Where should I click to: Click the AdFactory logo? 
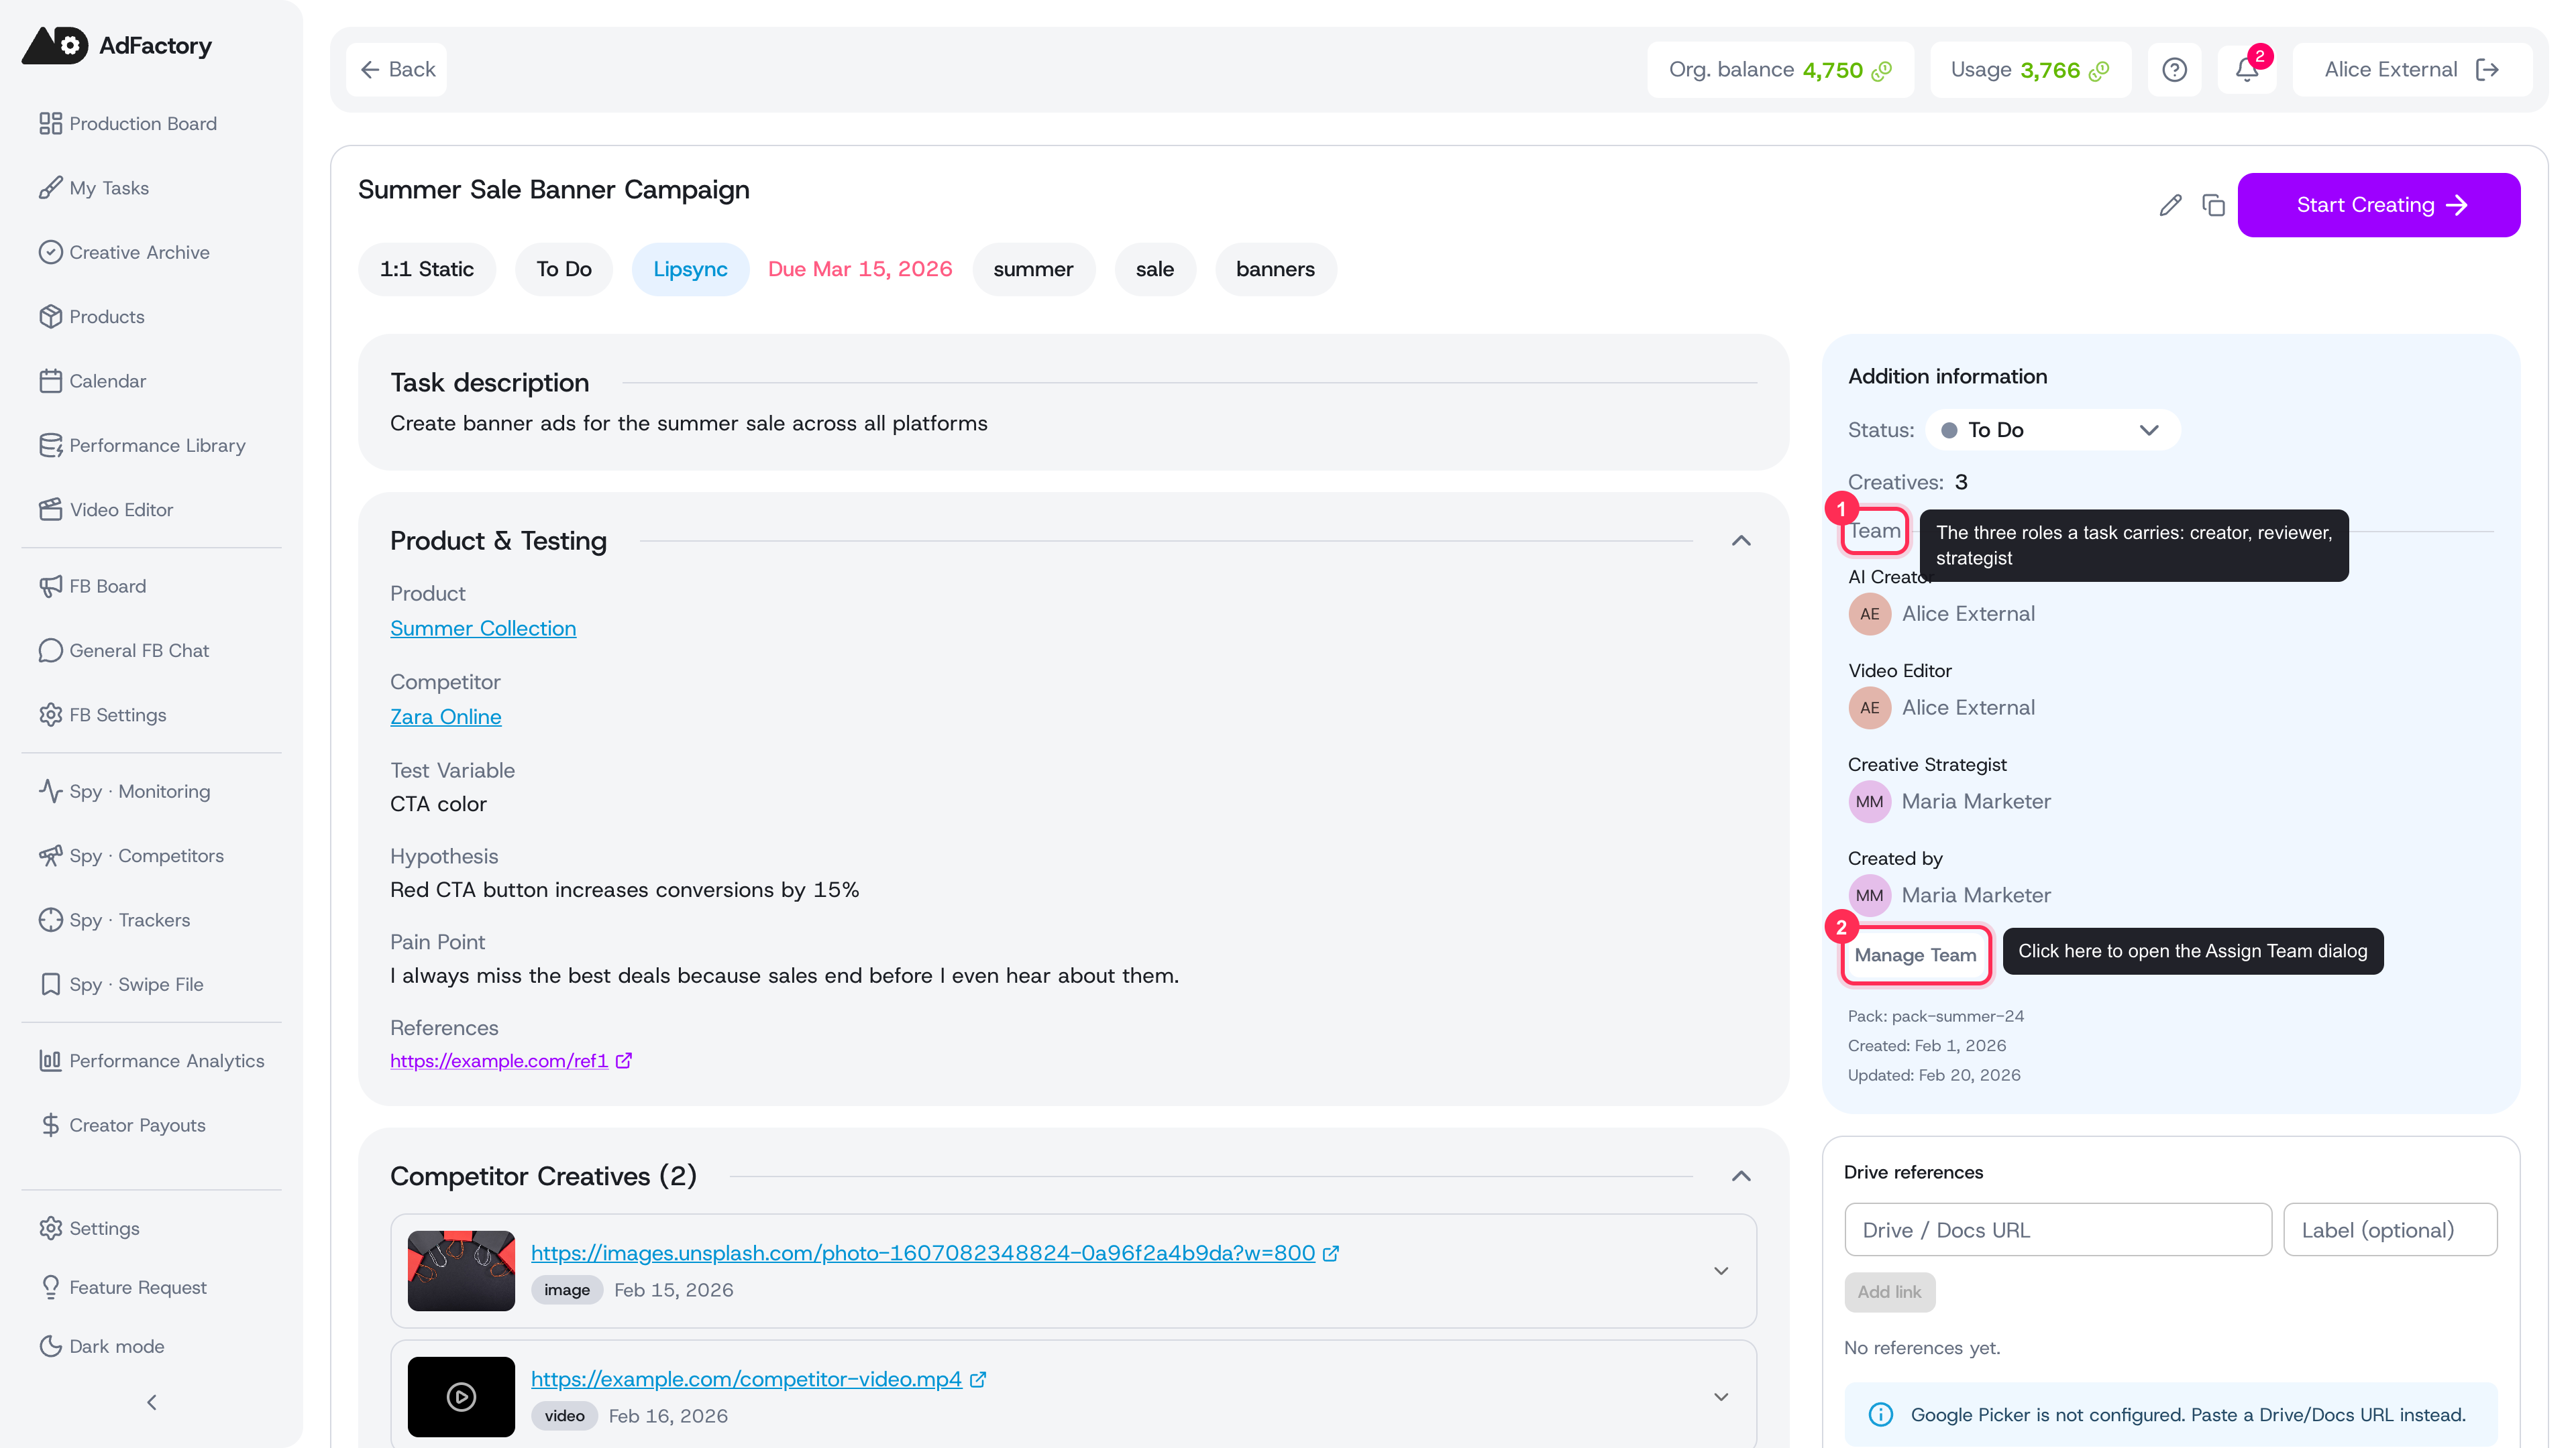117,45
